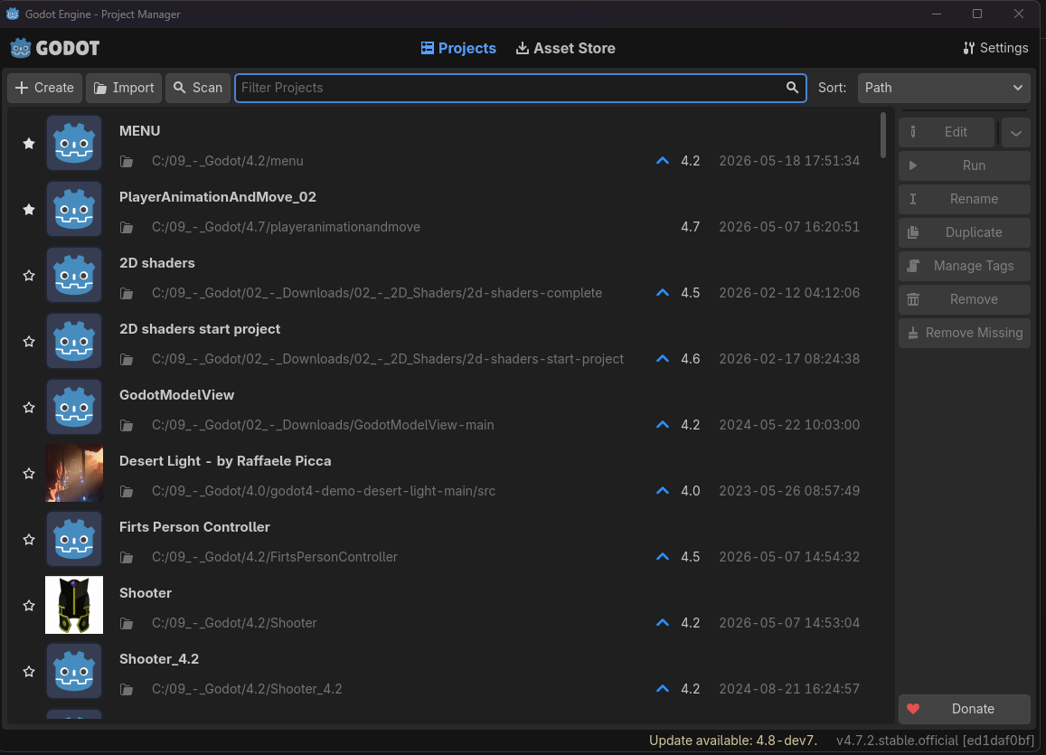The width and height of the screenshot is (1046, 755).
Task: Open Manage Tags
Action: pyautogui.click(x=965, y=266)
